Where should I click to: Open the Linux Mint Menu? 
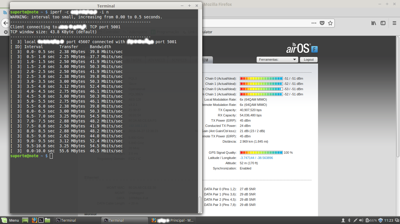[x=10, y=220]
